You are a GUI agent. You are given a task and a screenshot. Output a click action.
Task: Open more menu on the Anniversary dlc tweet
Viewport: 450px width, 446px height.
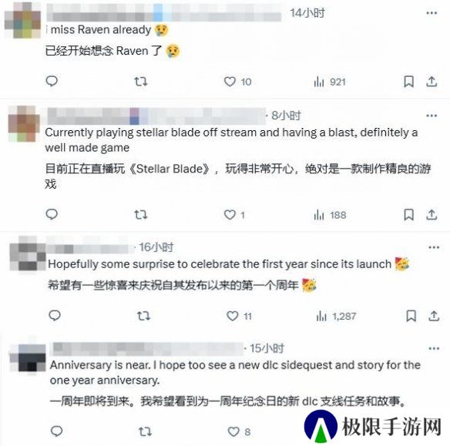tap(434, 348)
